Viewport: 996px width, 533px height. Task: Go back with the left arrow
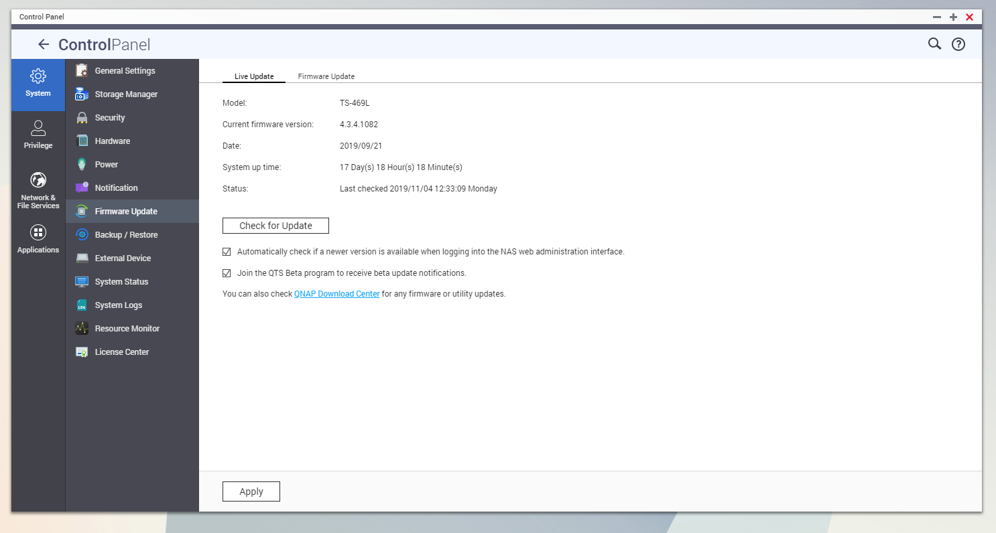coord(44,44)
